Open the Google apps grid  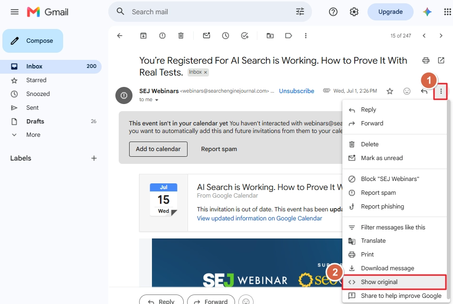click(x=447, y=12)
